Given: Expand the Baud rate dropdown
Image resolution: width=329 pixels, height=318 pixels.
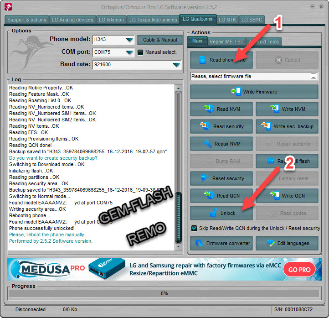Looking at the screenshot, I should tap(176, 64).
